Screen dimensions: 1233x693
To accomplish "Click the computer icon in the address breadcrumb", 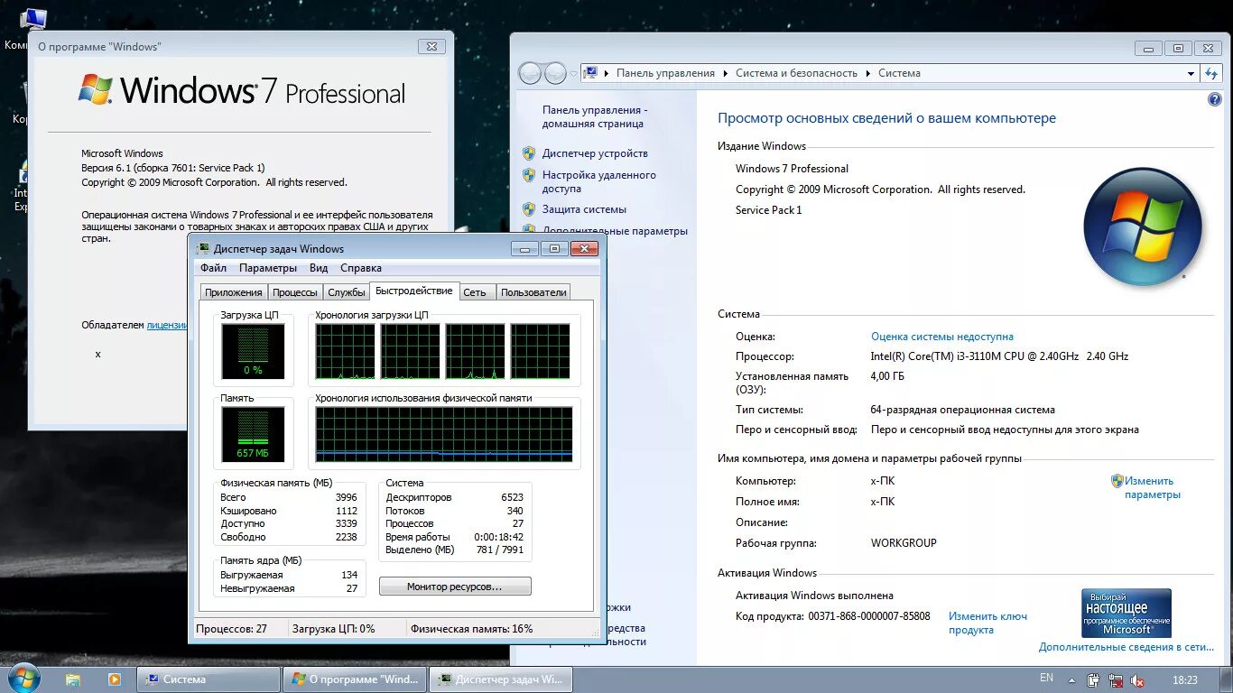I will click(589, 73).
